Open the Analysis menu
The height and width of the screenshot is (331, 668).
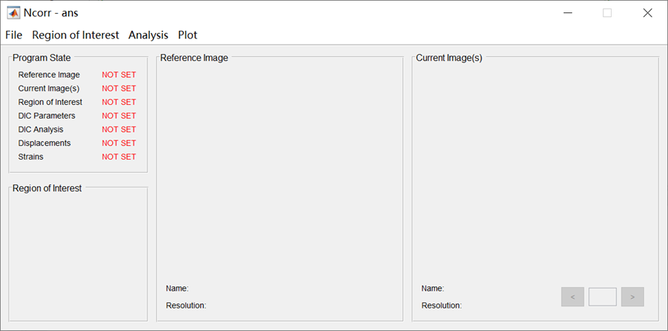pyautogui.click(x=148, y=35)
